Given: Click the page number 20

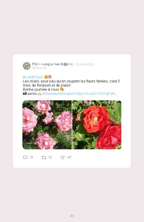Looking at the screenshot, I should (x=72, y=216).
